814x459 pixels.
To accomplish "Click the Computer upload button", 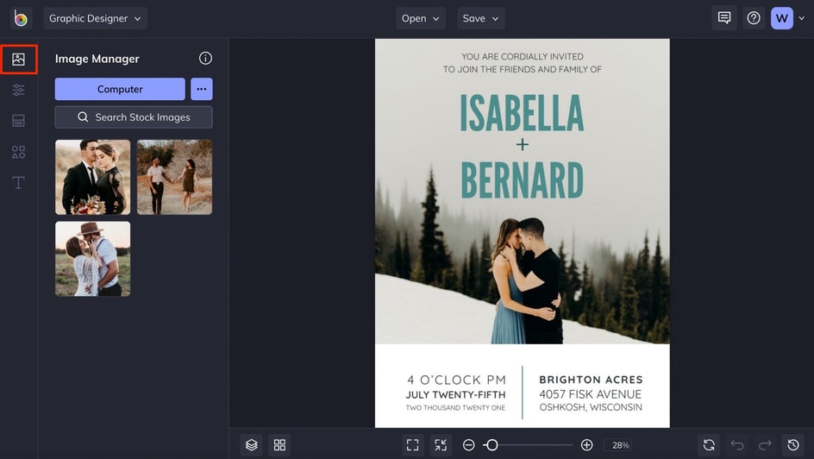I will pos(120,89).
